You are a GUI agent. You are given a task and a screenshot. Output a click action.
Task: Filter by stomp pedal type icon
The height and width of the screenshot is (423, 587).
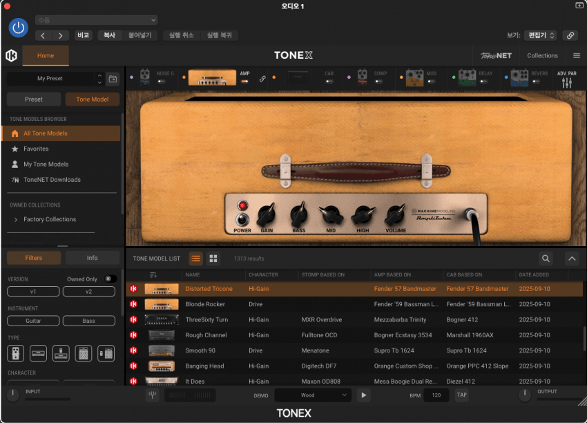(x=15, y=353)
